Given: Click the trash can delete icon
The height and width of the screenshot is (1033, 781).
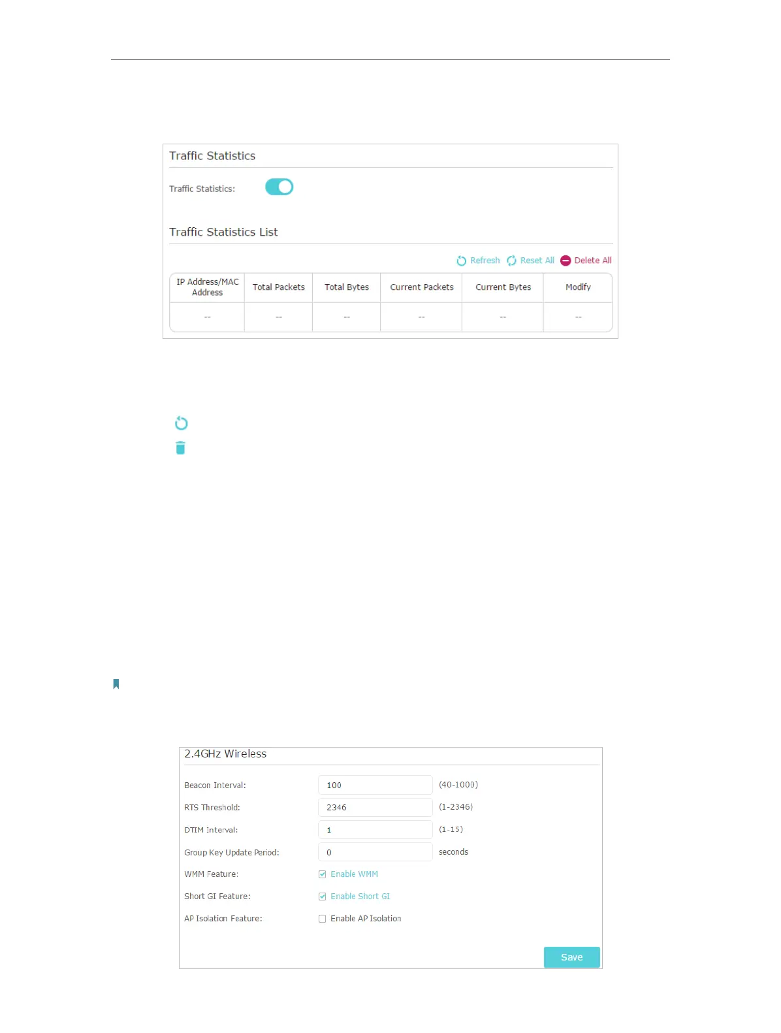Looking at the screenshot, I should tap(181, 448).
